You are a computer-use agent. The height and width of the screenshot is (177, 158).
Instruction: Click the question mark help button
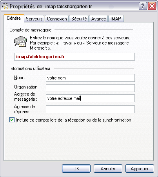pyautogui.click(x=143, y=6)
